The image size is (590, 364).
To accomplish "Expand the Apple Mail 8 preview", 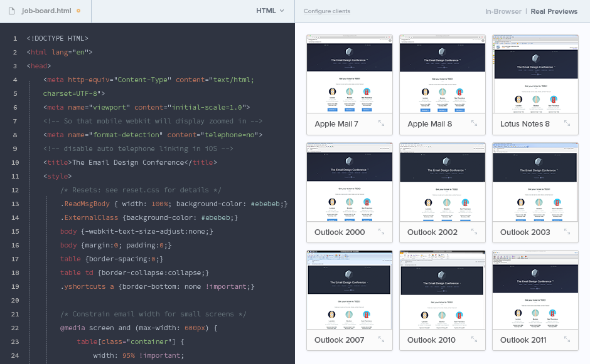I will tap(474, 123).
